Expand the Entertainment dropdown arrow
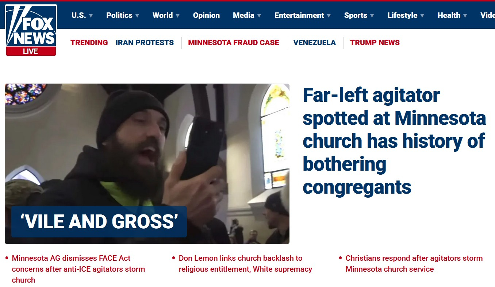 (x=329, y=16)
